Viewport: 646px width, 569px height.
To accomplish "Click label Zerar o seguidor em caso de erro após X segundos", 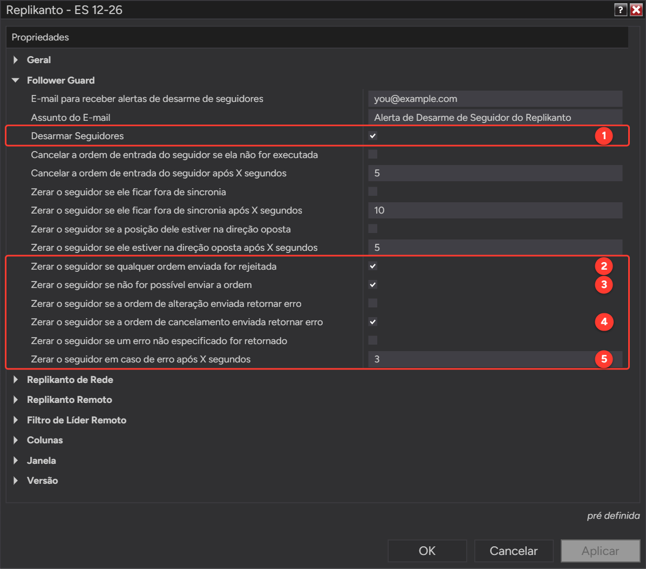I will tap(140, 359).
